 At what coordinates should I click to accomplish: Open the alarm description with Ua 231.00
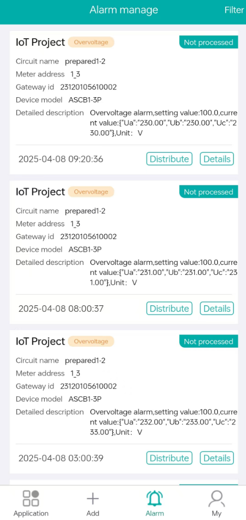(163, 272)
